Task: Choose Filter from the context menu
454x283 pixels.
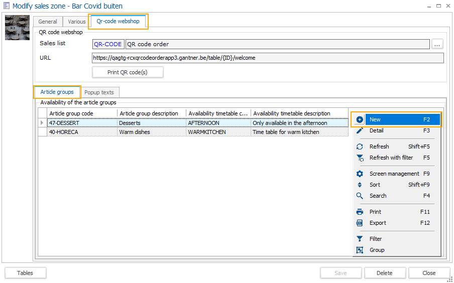Action: click(376, 239)
